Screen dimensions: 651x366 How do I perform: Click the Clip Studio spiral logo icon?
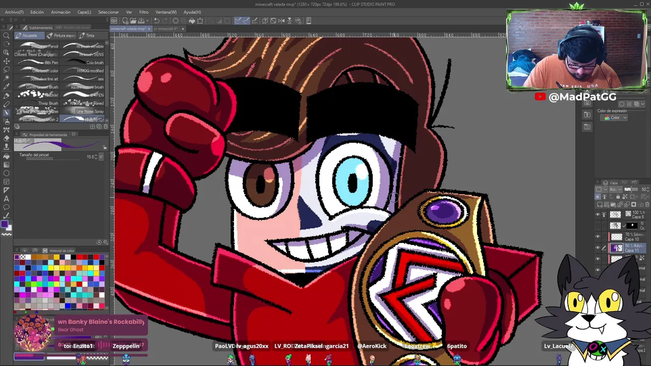114,21
